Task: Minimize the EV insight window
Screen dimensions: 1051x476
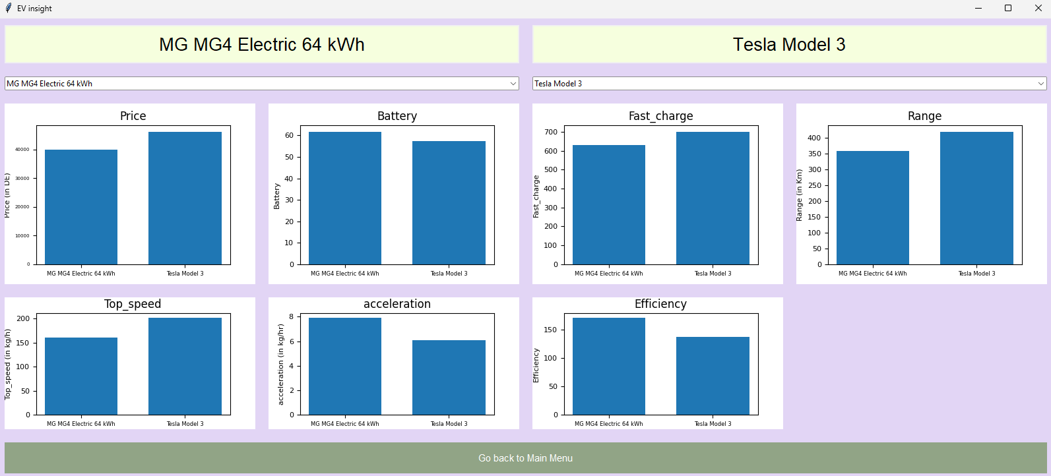Action: click(978, 9)
